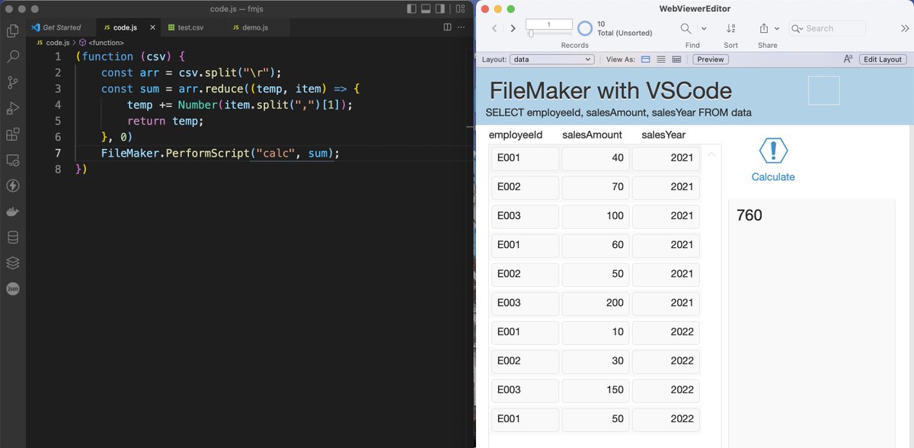The height and width of the screenshot is (448, 914).
Task: Open Run and Debug view
Action: click(12, 109)
